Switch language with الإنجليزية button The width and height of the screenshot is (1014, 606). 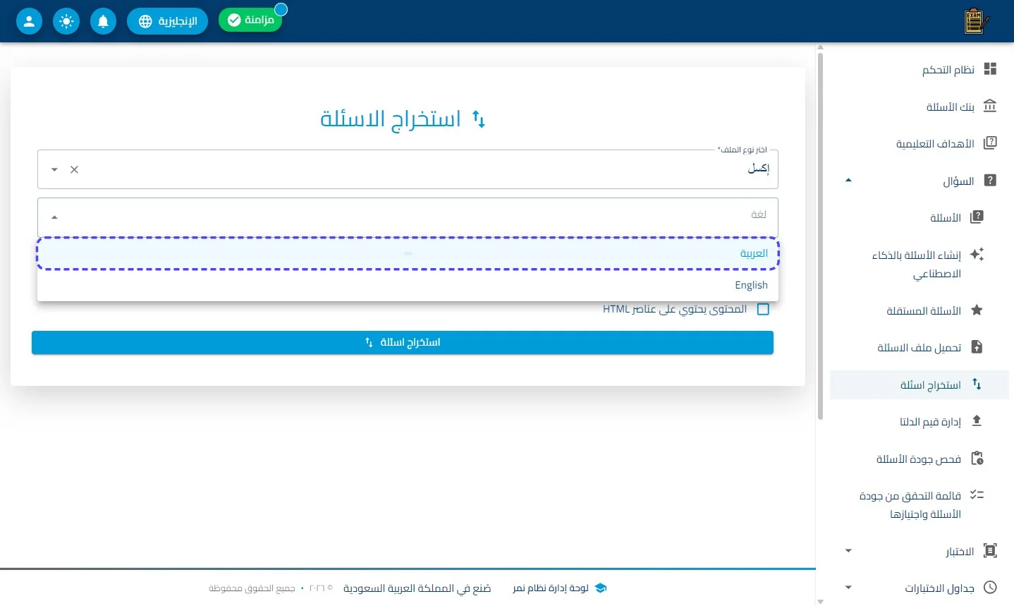pyautogui.click(x=167, y=21)
